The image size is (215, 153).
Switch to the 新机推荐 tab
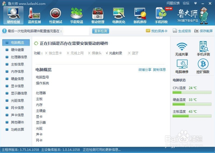(x=140, y=16)
